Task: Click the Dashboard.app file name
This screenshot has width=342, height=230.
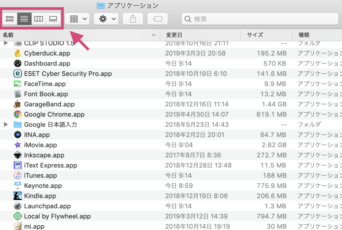Action: [47, 63]
